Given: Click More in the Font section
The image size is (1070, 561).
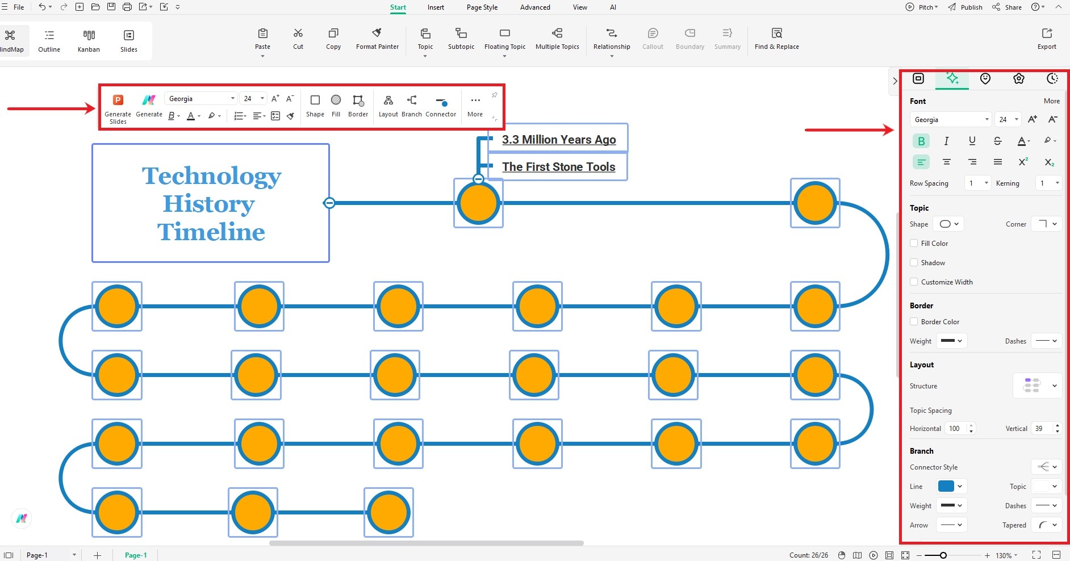Looking at the screenshot, I should [x=1051, y=101].
